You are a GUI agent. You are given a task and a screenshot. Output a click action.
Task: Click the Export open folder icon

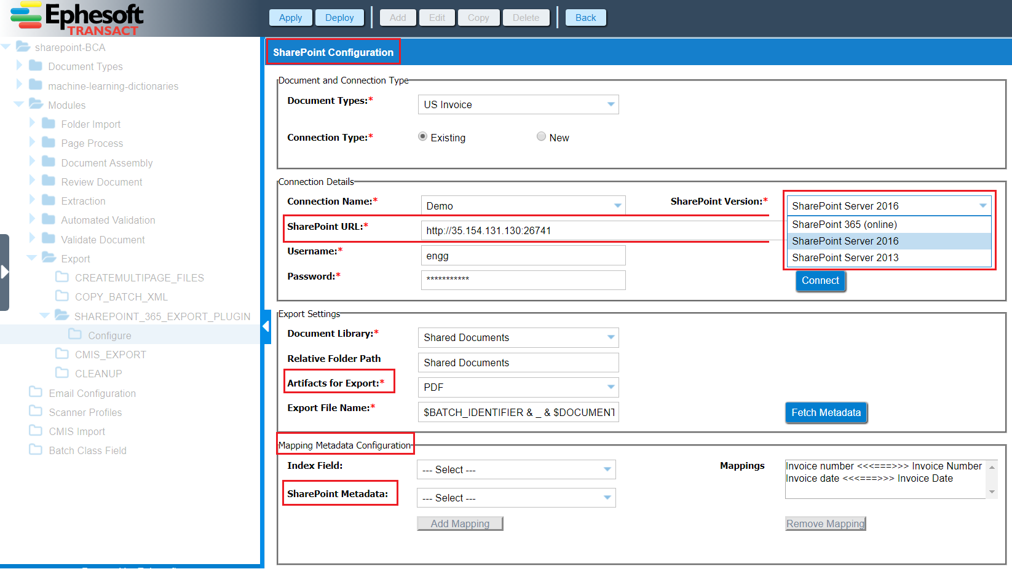click(x=49, y=258)
